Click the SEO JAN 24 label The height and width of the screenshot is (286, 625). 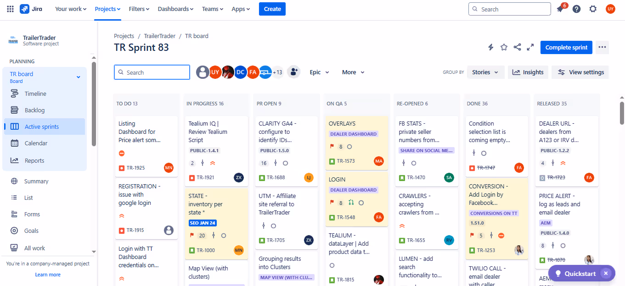[203, 223]
